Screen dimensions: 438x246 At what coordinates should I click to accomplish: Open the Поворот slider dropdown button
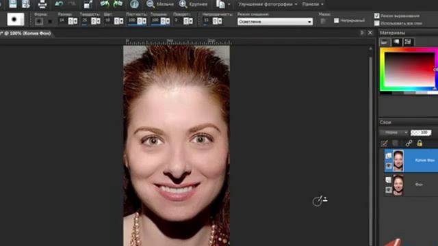pos(190,20)
